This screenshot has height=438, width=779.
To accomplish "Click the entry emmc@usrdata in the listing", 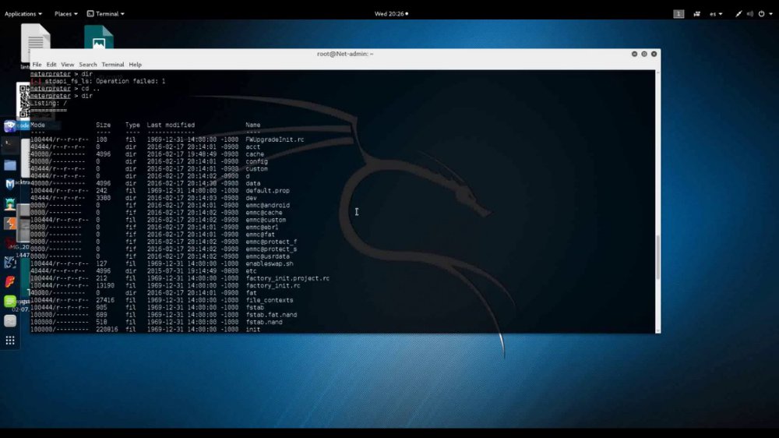I will click(268, 256).
